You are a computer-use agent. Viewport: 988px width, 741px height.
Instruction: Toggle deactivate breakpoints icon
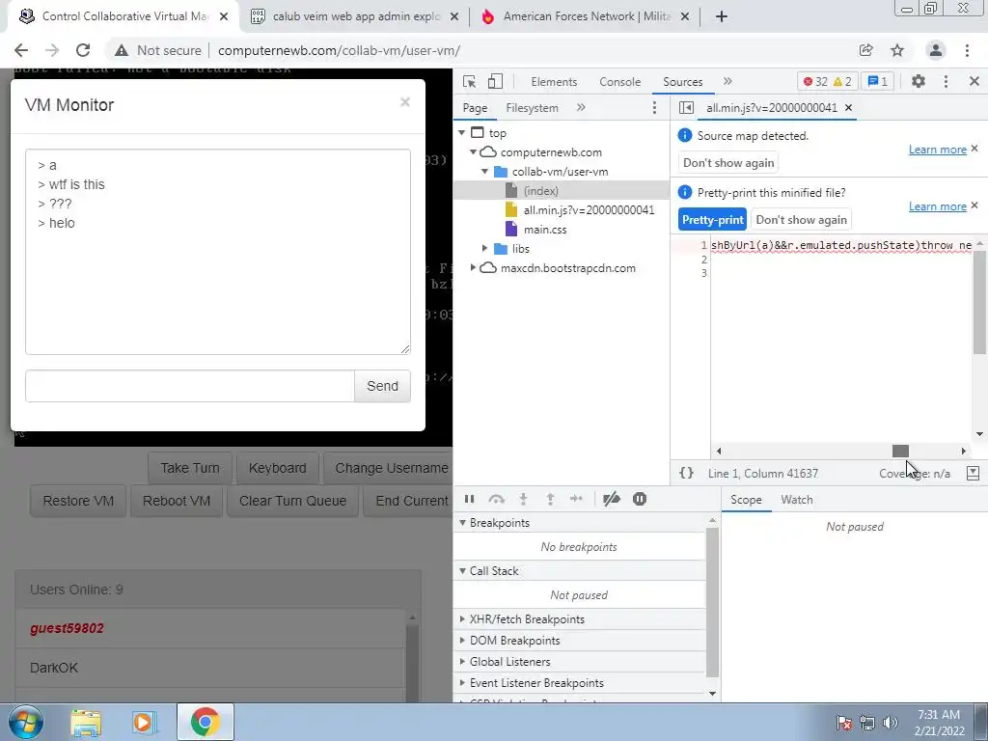click(611, 499)
